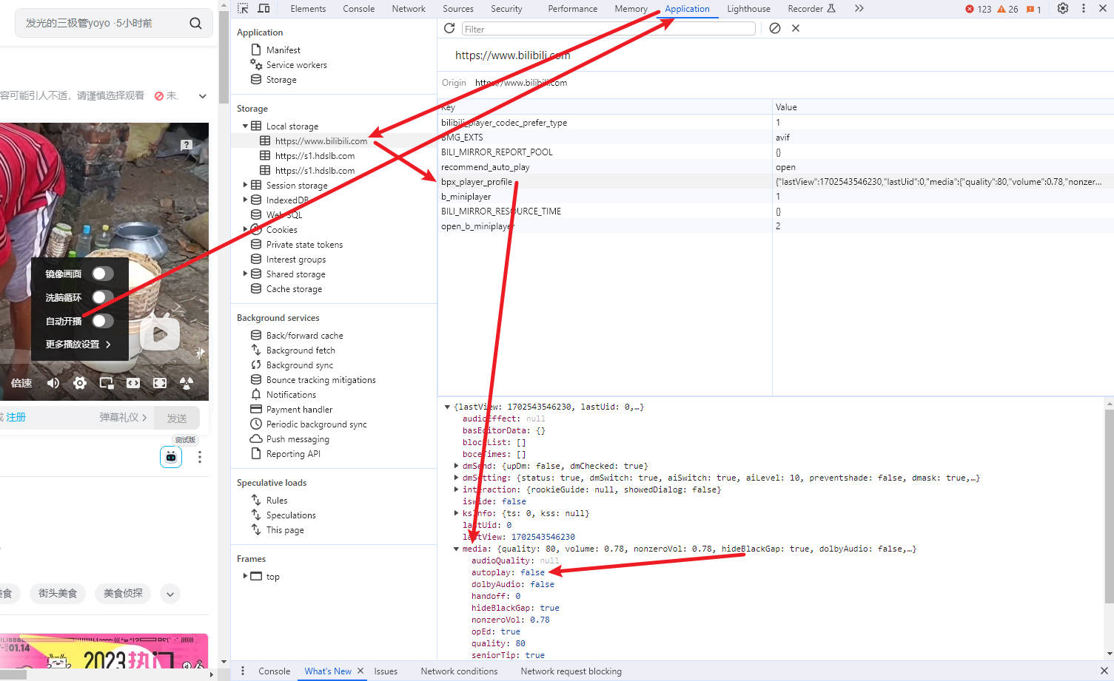
Task: Click the clear all storage icon
Action: pos(775,28)
